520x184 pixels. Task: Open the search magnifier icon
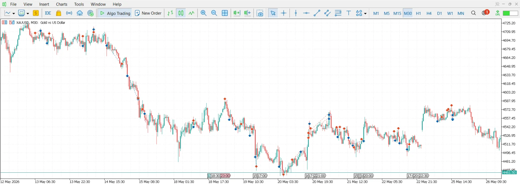pyautogui.click(x=474, y=13)
